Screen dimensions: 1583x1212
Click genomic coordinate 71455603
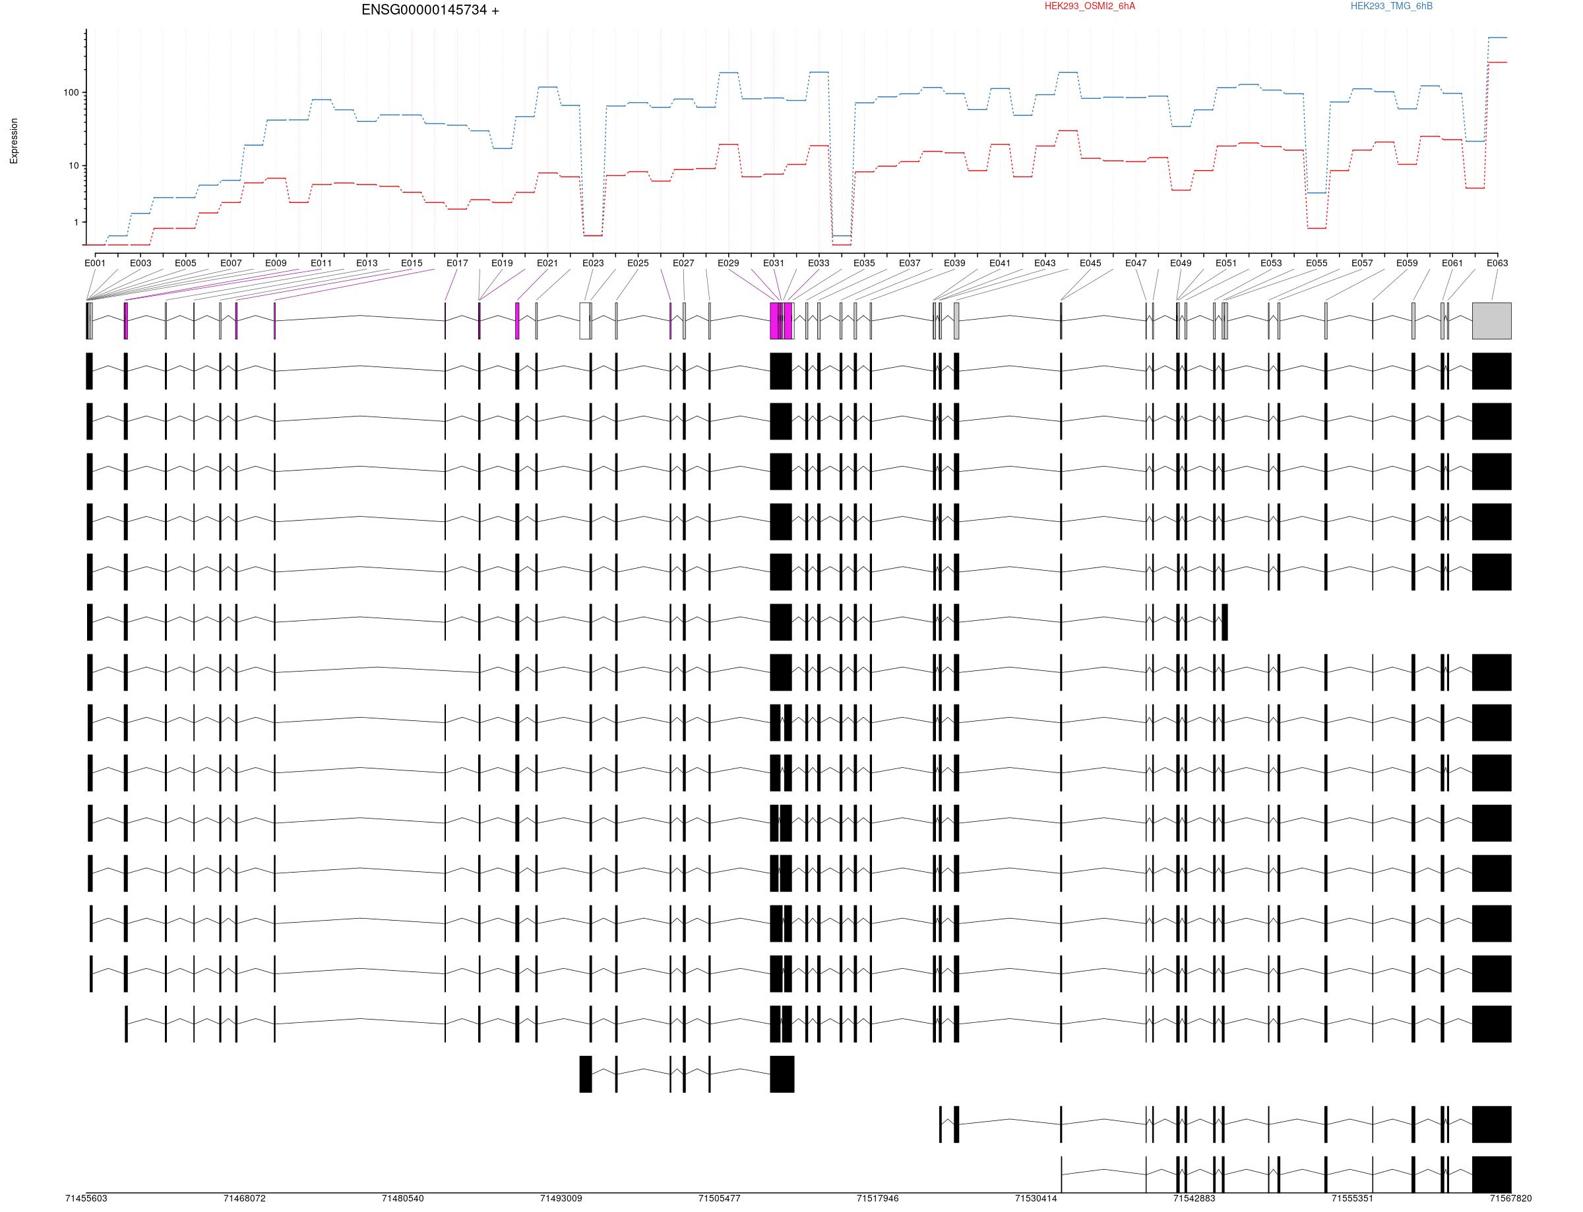pyautogui.click(x=86, y=1198)
